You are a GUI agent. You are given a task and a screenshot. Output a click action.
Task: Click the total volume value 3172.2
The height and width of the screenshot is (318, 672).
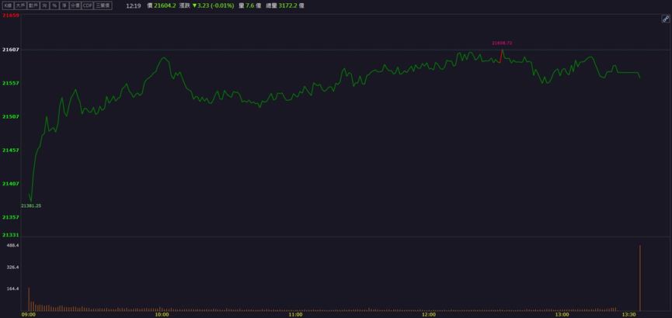[288, 6]
